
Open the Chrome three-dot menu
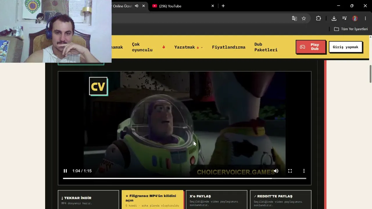[x=365, y=18]
